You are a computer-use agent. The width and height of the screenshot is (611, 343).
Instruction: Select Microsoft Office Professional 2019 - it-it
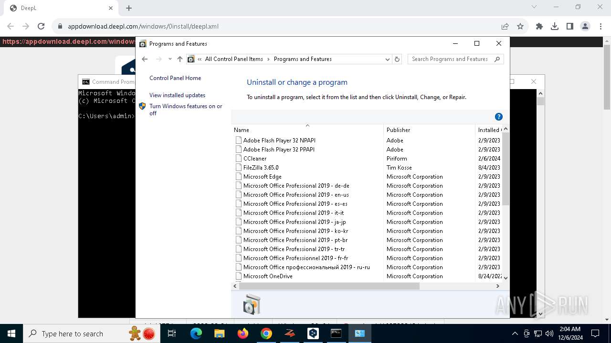click(294, 213)
